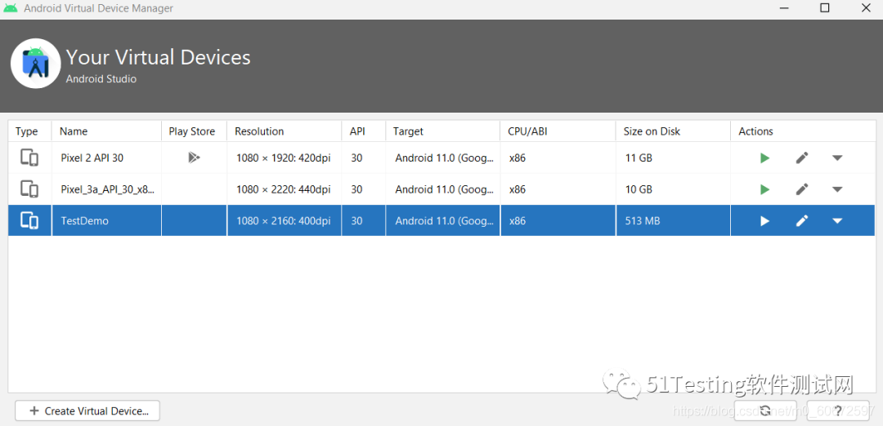Click Android 11.0 target in Pixel_3a row
The height and width of the screenshot is (426, 883).
pyautogui.click(x=444, y=189)
